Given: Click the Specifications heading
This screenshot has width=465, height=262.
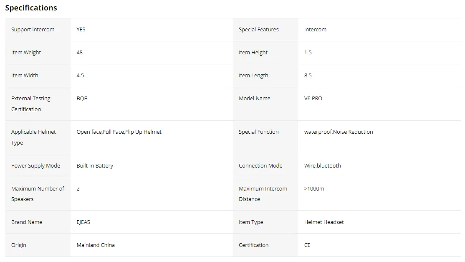Looking at the screenshot, I should tap(31, 8).
